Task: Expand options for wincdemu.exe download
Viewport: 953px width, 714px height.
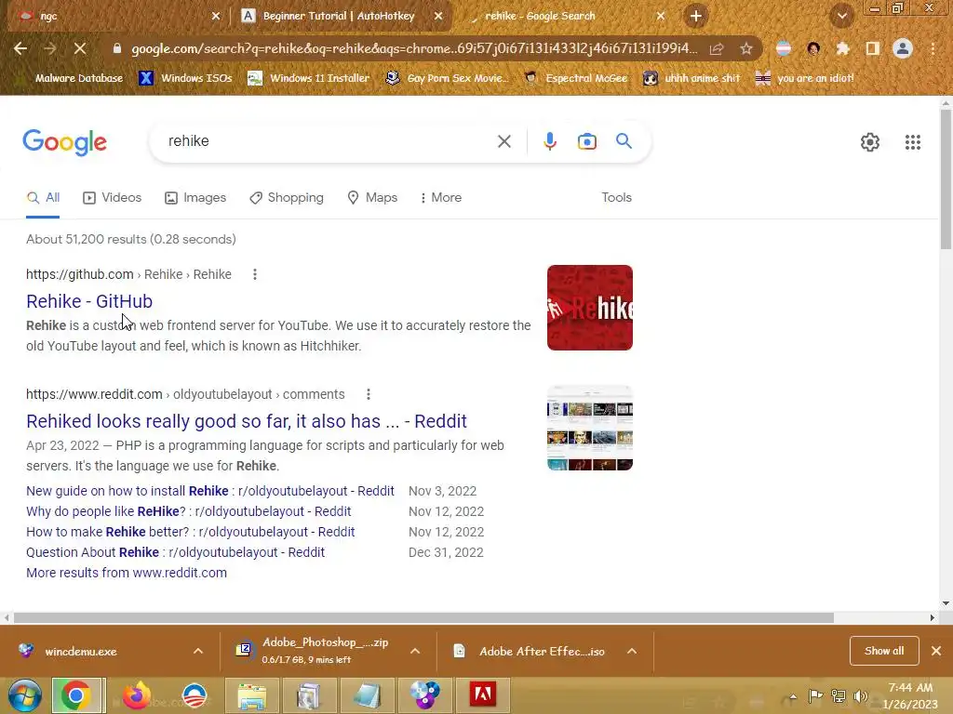Action: 198,651
